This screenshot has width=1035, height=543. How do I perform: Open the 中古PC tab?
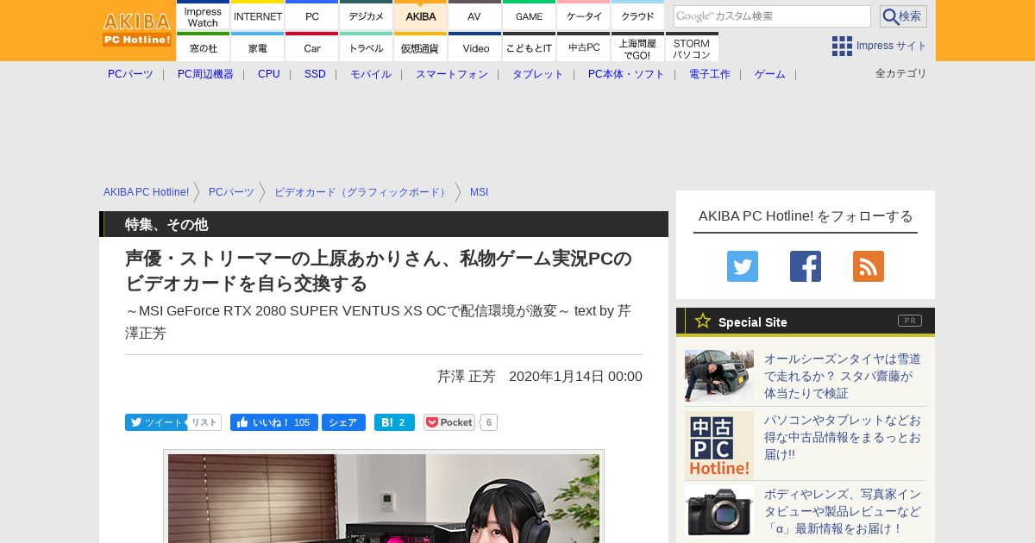(x=584, y=47)
